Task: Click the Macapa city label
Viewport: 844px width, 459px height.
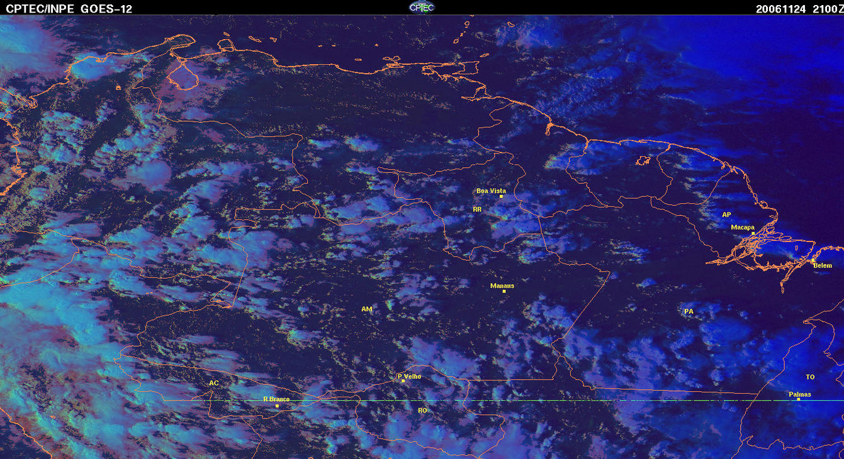Action: [x=743, y=227]
